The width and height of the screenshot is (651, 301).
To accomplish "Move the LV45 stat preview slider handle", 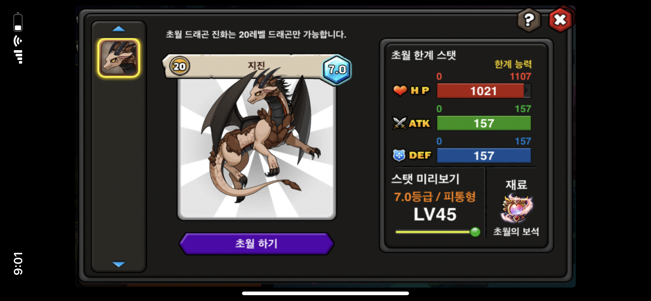I will tap(475, 232).
